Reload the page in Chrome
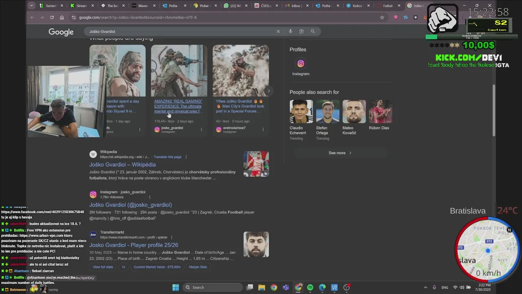Viewport: 522px width, 294px height. [52, 18]
